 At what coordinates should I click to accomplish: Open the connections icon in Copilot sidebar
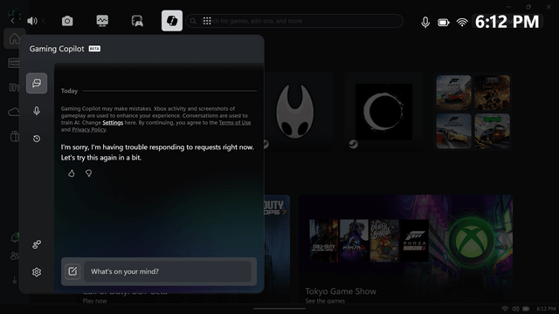click(37, 244)
